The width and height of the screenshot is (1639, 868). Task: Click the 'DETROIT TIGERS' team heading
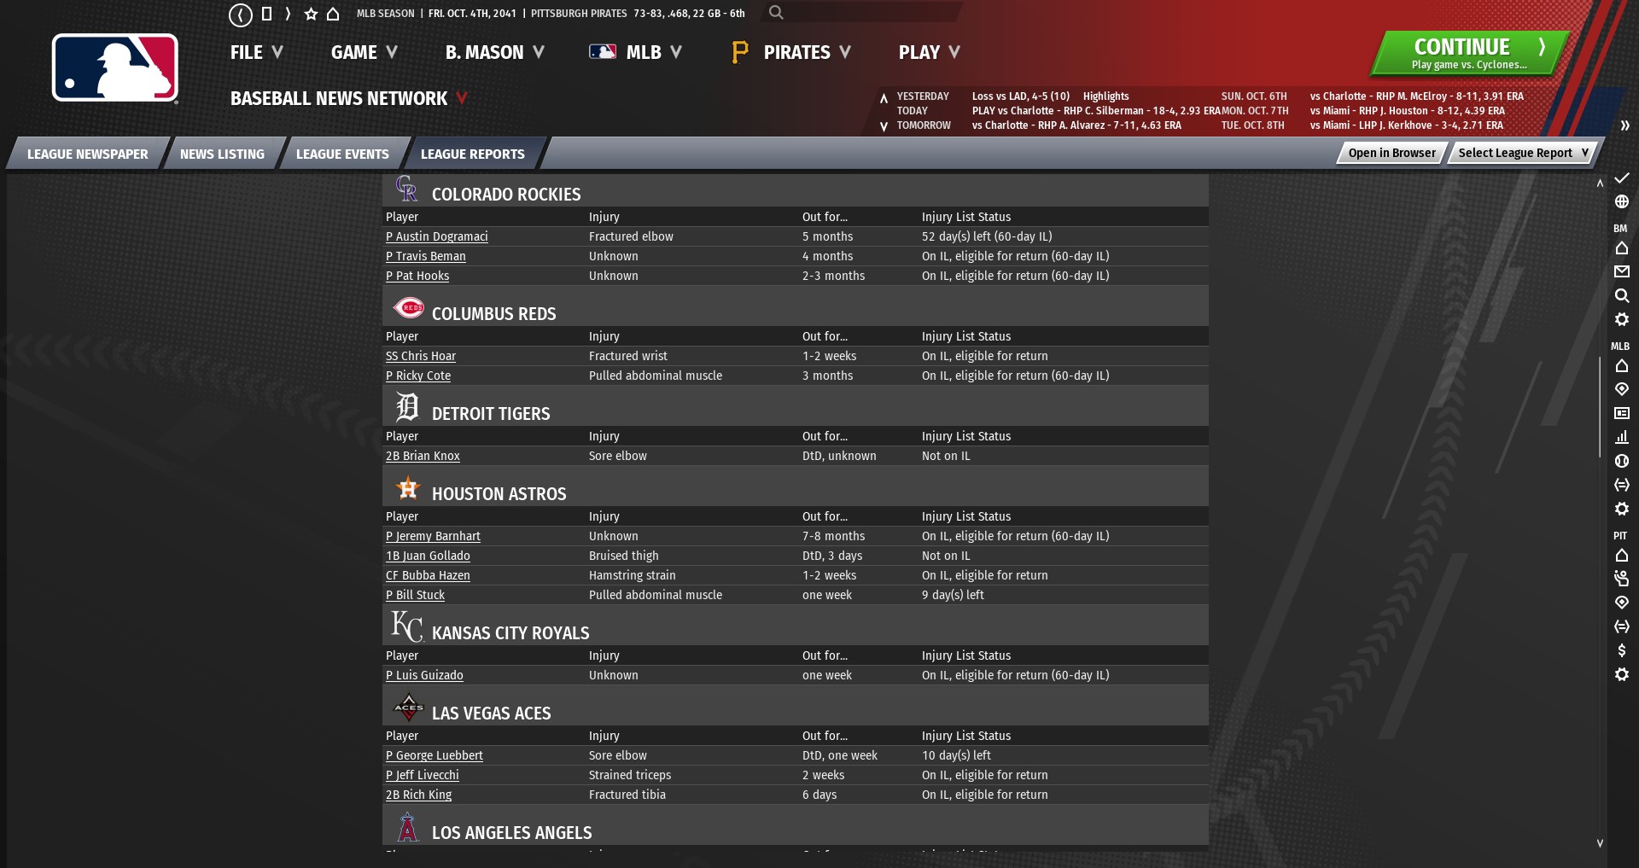click(491, 414)
